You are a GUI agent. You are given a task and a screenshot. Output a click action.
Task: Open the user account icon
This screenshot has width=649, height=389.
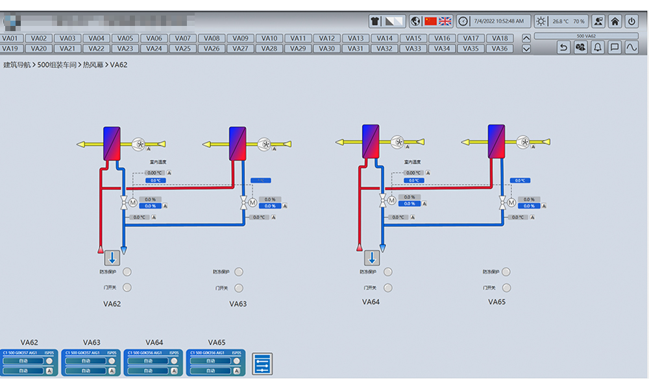coord(598,21)
